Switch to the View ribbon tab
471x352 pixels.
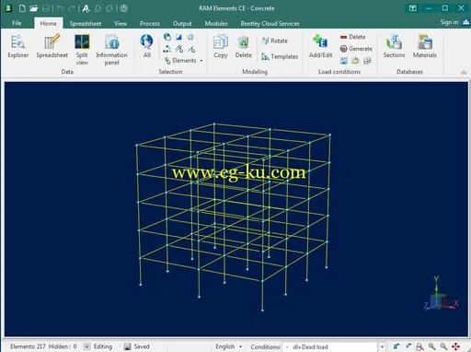coord(121,23)
